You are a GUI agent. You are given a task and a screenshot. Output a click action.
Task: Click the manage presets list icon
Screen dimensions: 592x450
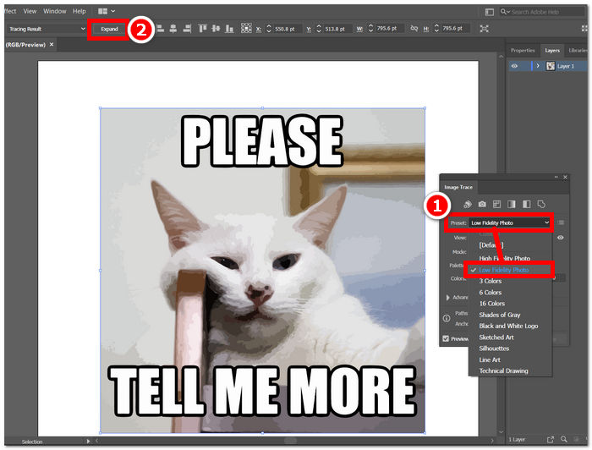click(561, 222)
